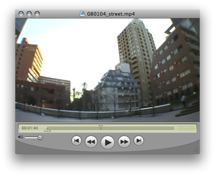
Task: Close the QuickTime movie window
Action: pos(21,14)
